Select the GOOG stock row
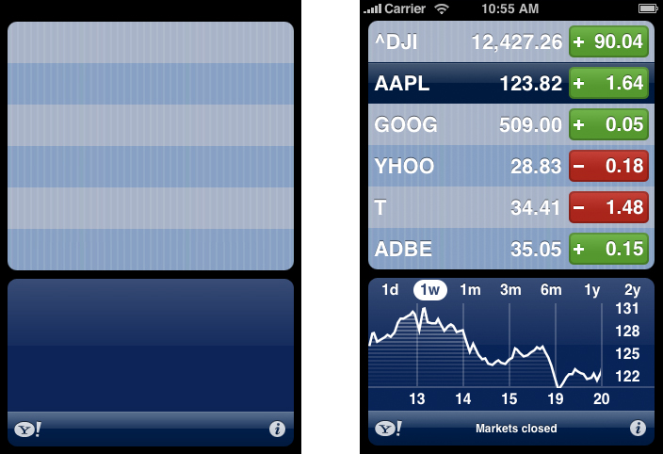Viewport: 663px width, 454px height. 511,124
